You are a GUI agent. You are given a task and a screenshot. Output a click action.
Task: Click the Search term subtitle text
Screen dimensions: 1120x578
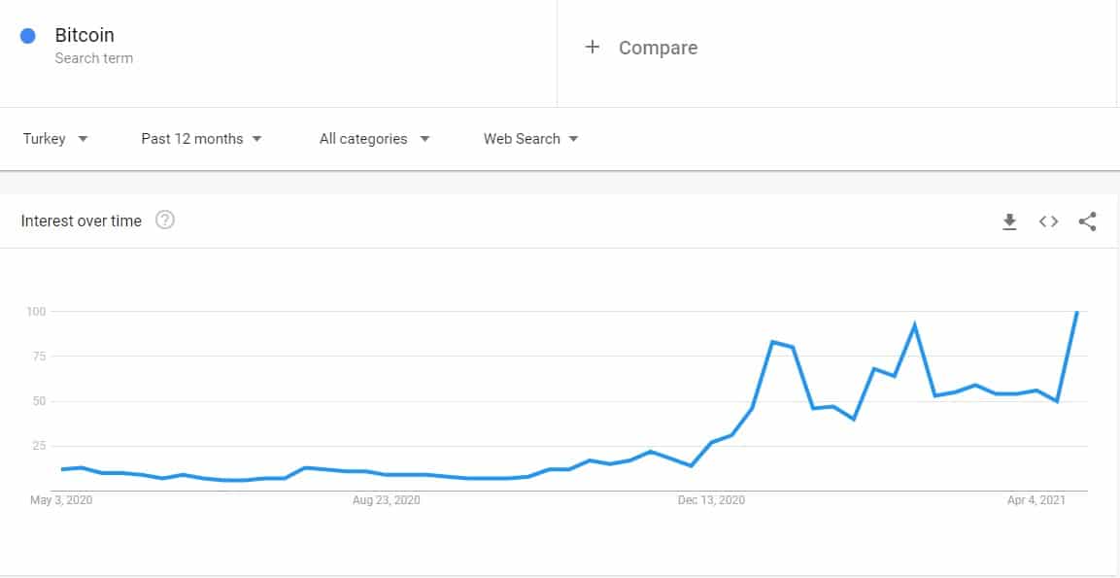pos(93,58)
